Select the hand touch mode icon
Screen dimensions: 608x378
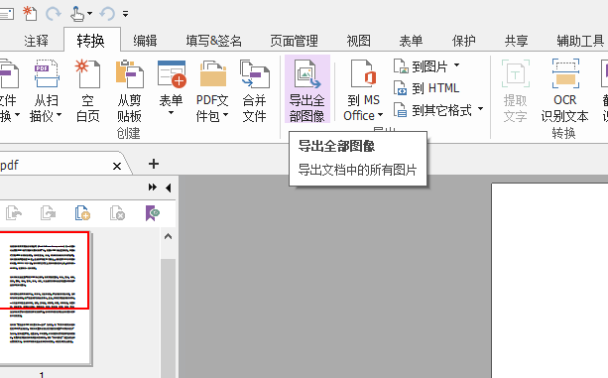coord(77,14)
